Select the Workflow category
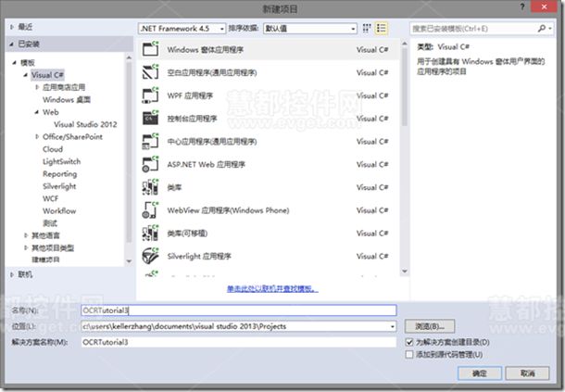 coord(59,210)
